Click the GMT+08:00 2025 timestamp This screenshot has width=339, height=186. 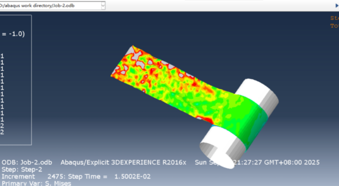[287, 162]
